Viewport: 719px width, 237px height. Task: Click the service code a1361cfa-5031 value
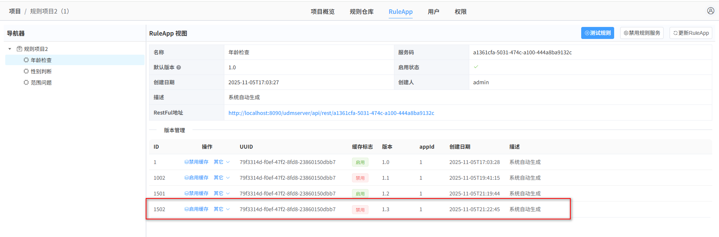tap(522, 52)
